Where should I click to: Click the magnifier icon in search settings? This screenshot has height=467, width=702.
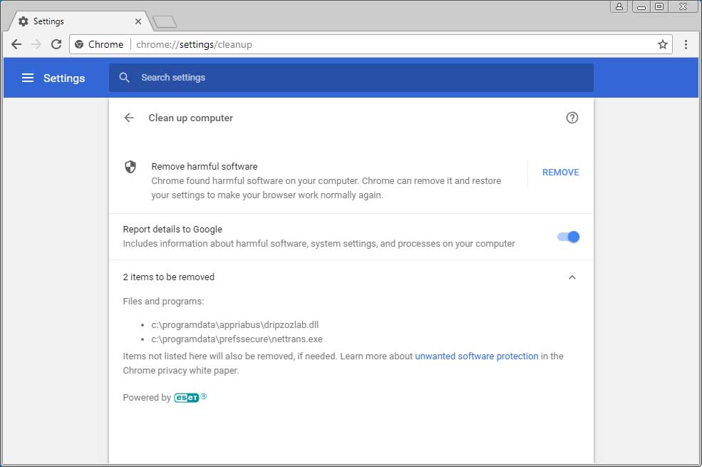tap(125, 78)
